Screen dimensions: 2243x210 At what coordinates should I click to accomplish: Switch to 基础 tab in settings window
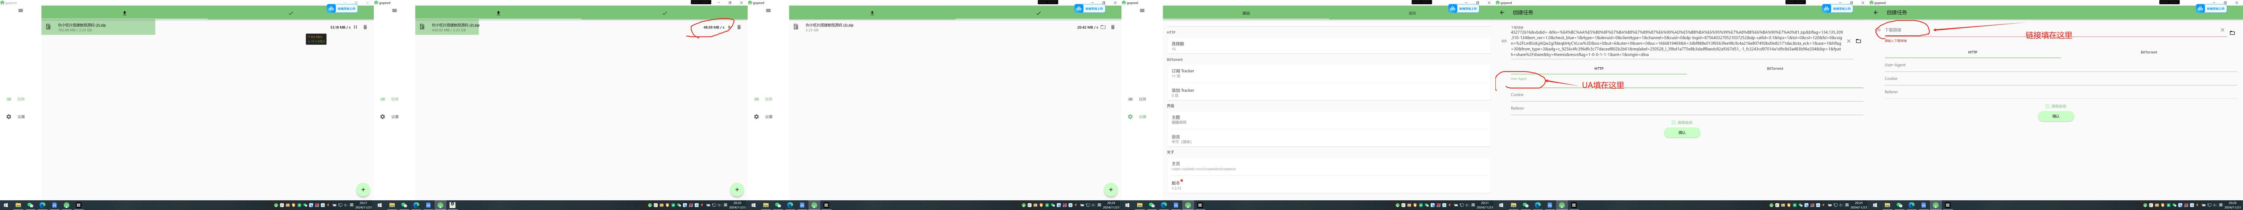point(1245,13)
